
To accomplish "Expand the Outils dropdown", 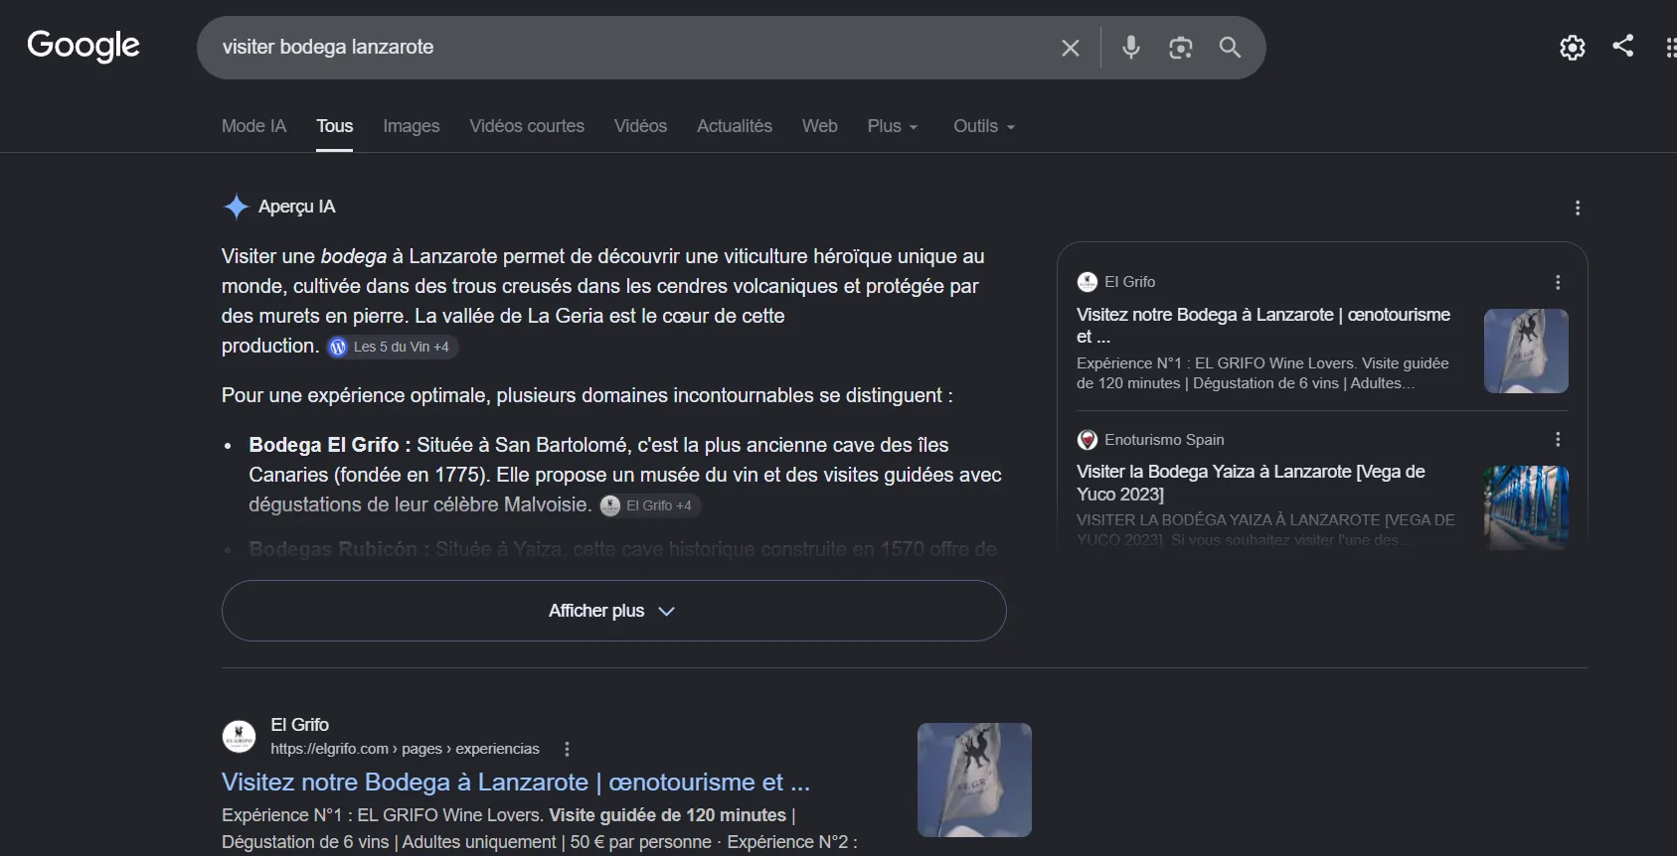I will click(984, 126).
